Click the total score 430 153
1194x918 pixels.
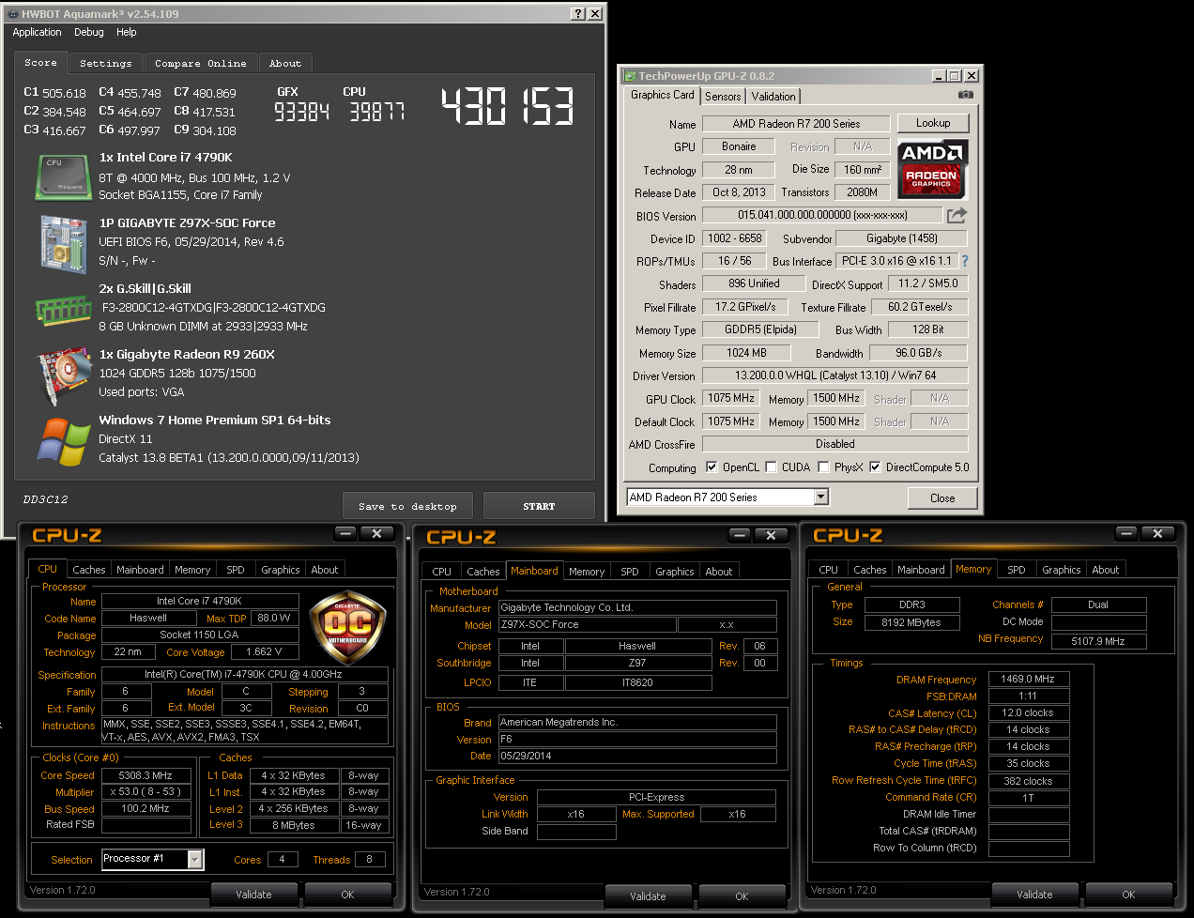pyautogui.click(x=508, y=106)
